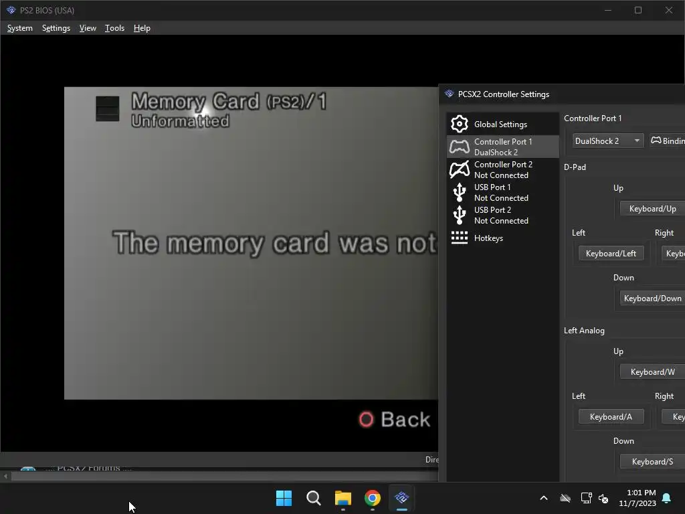Open the Hotkeys section
Viewport: 685px width, 514px height.
click(x=503, y=238)
